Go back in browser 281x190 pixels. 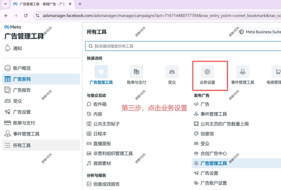(6, 16)
